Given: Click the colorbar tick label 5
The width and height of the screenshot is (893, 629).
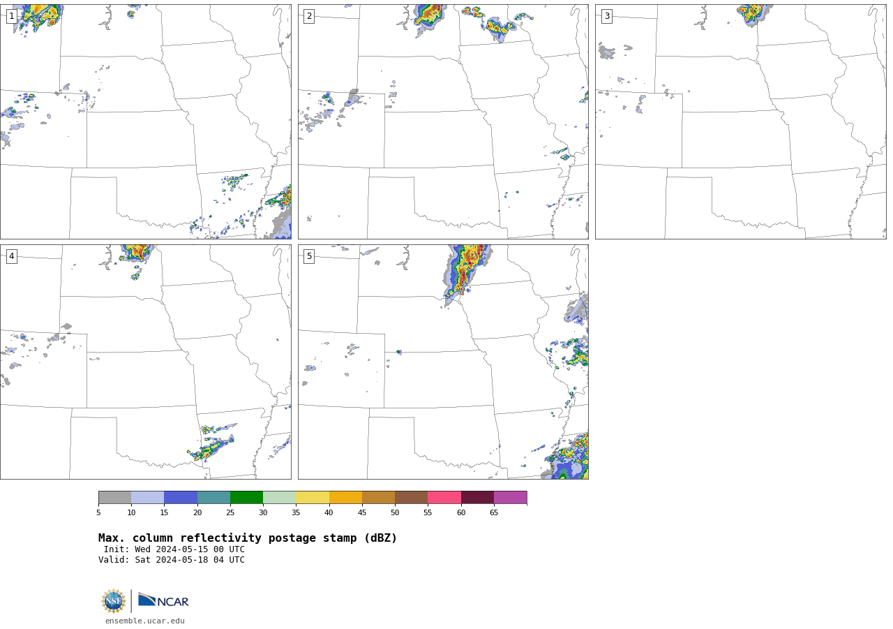Looking at the screenshot, I should click(98, 513).
